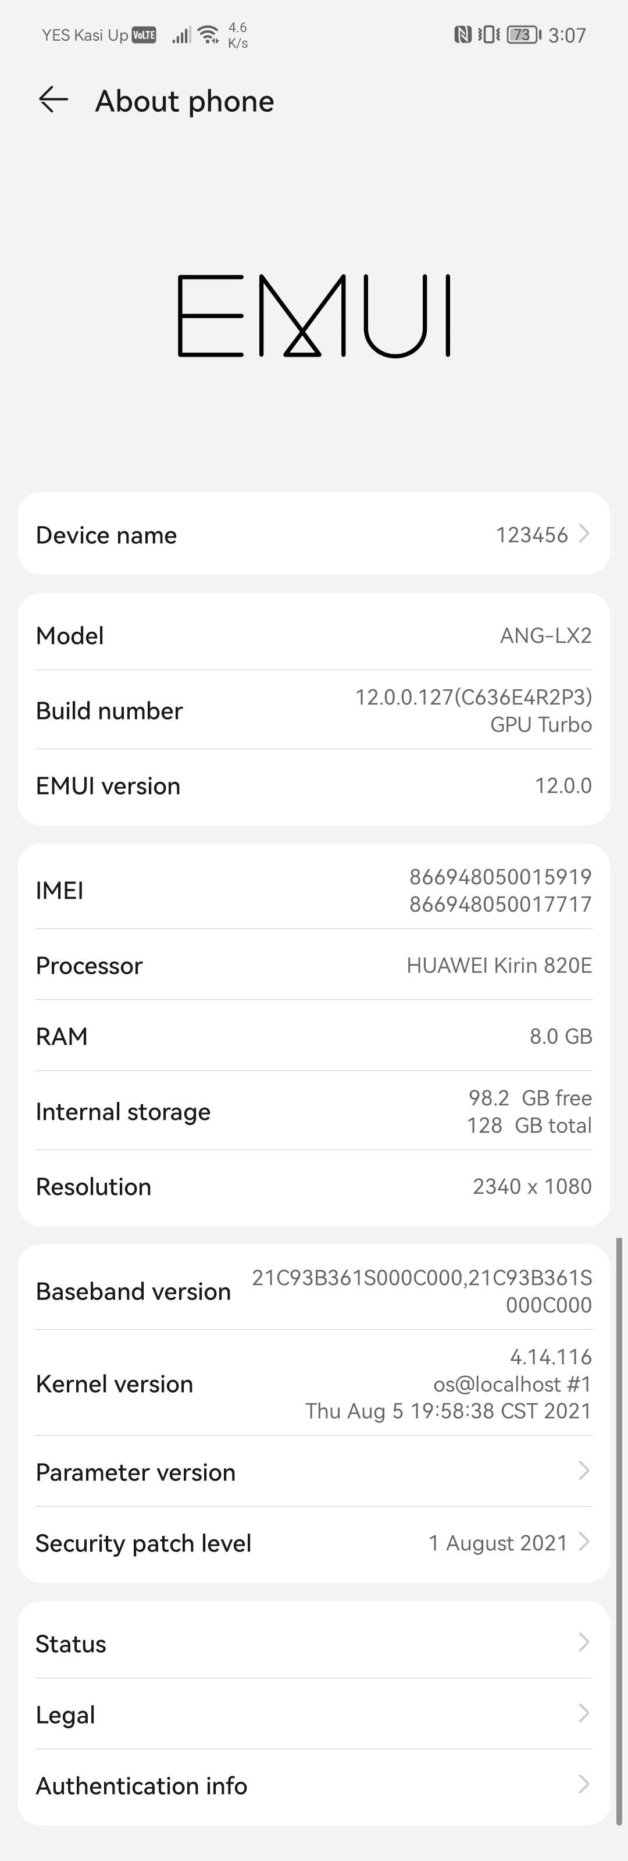Image resolution: width=628 pixels, height=1861 pixels.
Task: Expand Parameter version chevron
Action: click(x=585, y=1470)
